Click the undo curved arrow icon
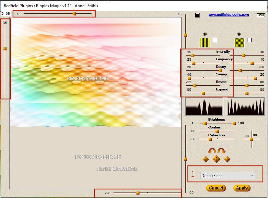 [x=212, y=151]
